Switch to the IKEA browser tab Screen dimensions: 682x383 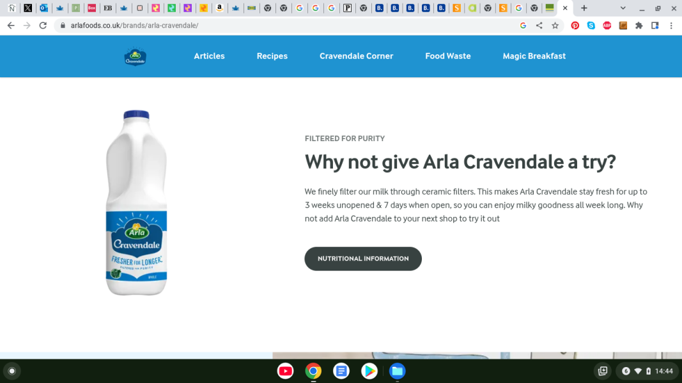(251, 8)
